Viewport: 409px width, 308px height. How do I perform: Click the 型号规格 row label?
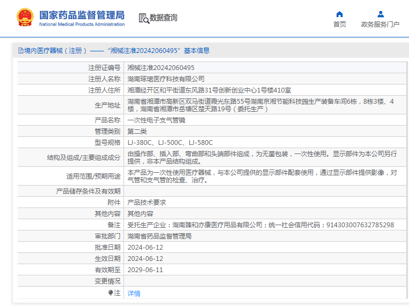click(x=107, y=143)
